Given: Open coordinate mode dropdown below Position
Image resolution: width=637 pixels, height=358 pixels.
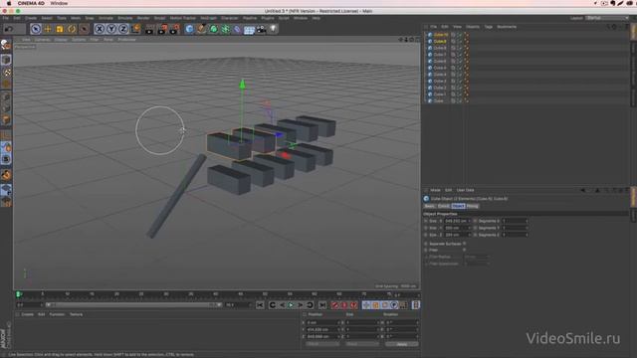Looking at the screenshot, I should [x=322, y=344].
